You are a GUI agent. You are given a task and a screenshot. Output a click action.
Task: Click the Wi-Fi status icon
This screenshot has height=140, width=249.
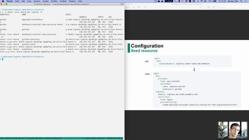click(202, 1)
